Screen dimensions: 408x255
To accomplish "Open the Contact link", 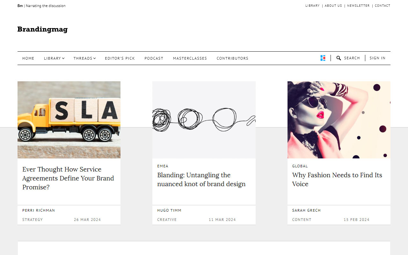I will pos(382,6).
